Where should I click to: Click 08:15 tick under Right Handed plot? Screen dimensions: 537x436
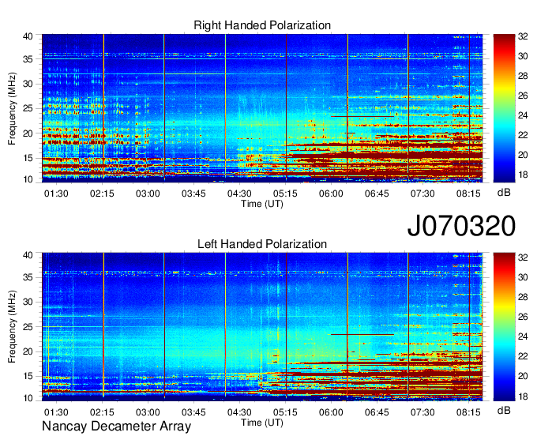click(468, 194)
